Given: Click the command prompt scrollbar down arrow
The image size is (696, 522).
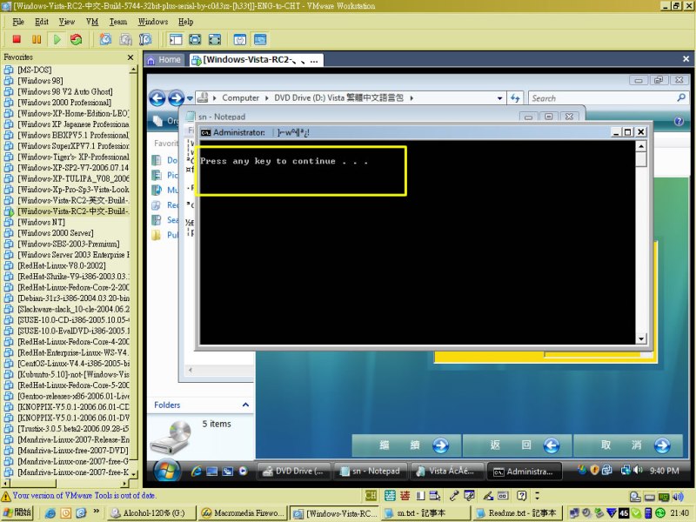Looking at the screenshot, I should point(640,339).
